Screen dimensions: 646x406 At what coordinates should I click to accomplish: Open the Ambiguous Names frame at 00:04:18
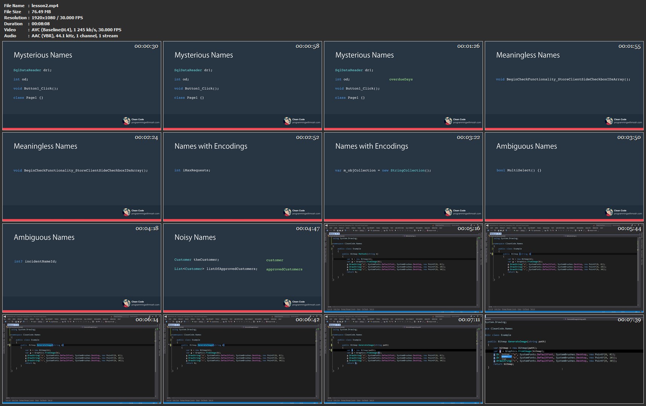tap(82, 268)
